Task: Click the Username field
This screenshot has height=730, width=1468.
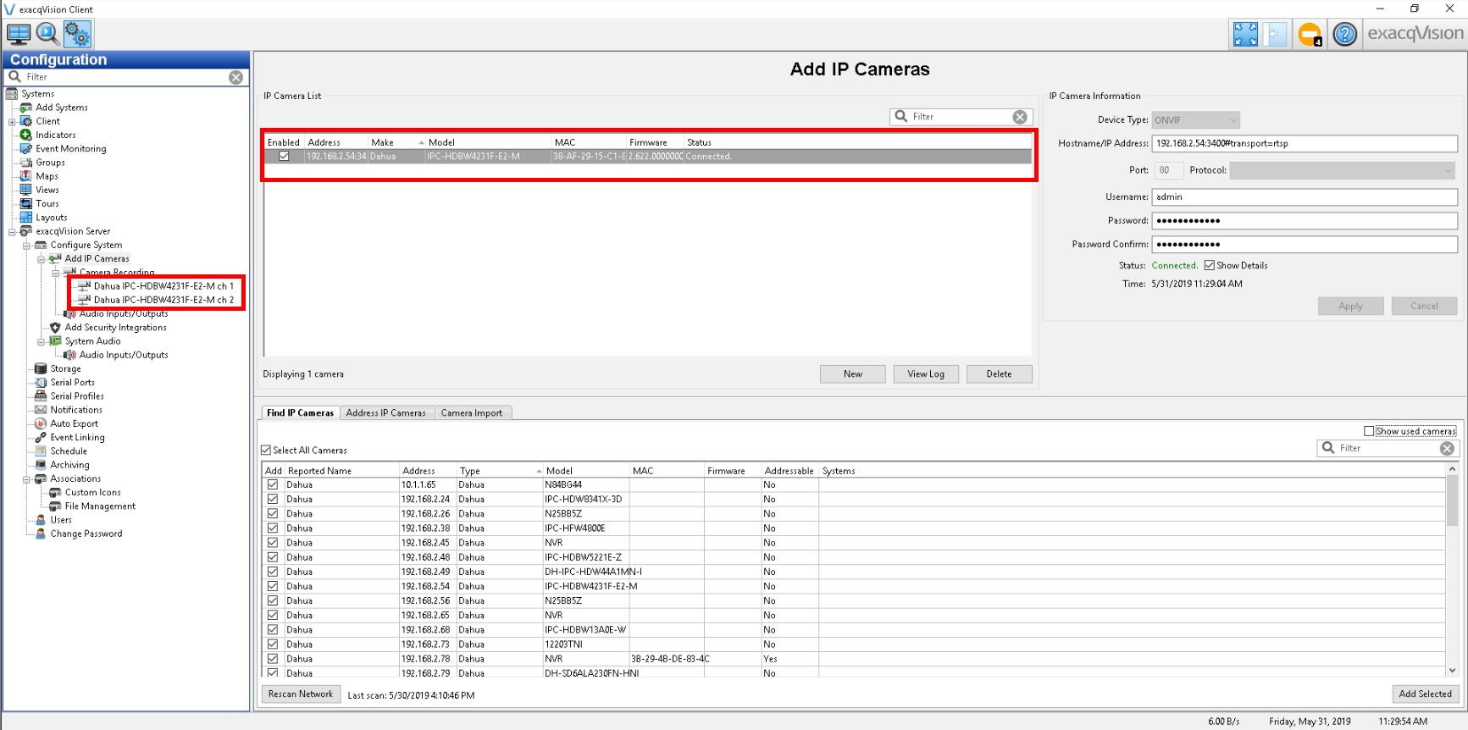Action: (x=1305, y=197)
